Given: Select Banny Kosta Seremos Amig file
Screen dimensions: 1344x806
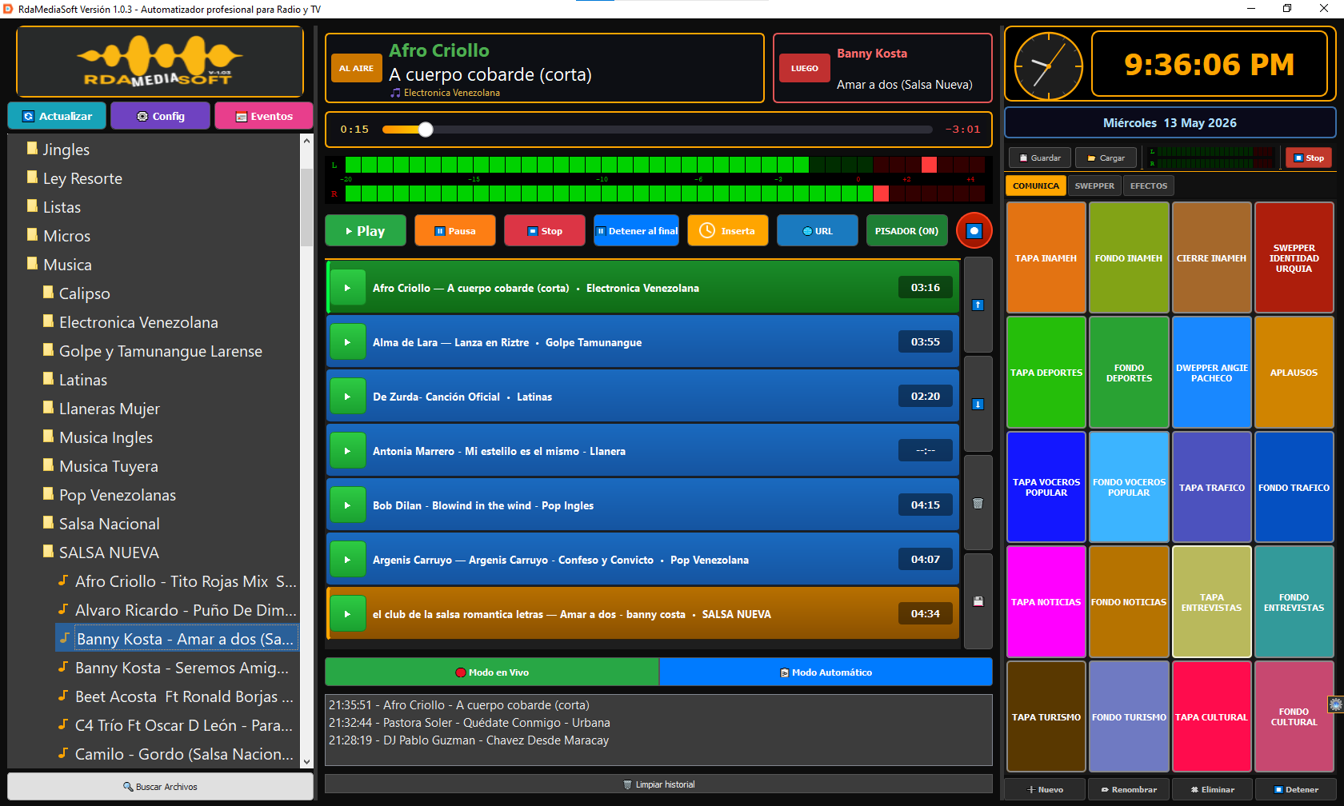Looking at the screenshot, I should tap(174, 668).
